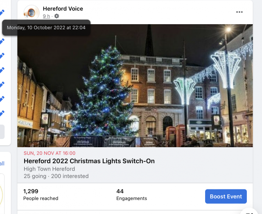Click the bottommost pencil edit icon on left edge

(x=2, y=113)
